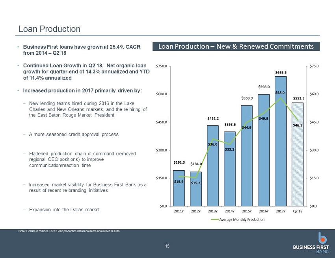
Task: Click the 2016Y bar in the chart
Action: point(264,150)
